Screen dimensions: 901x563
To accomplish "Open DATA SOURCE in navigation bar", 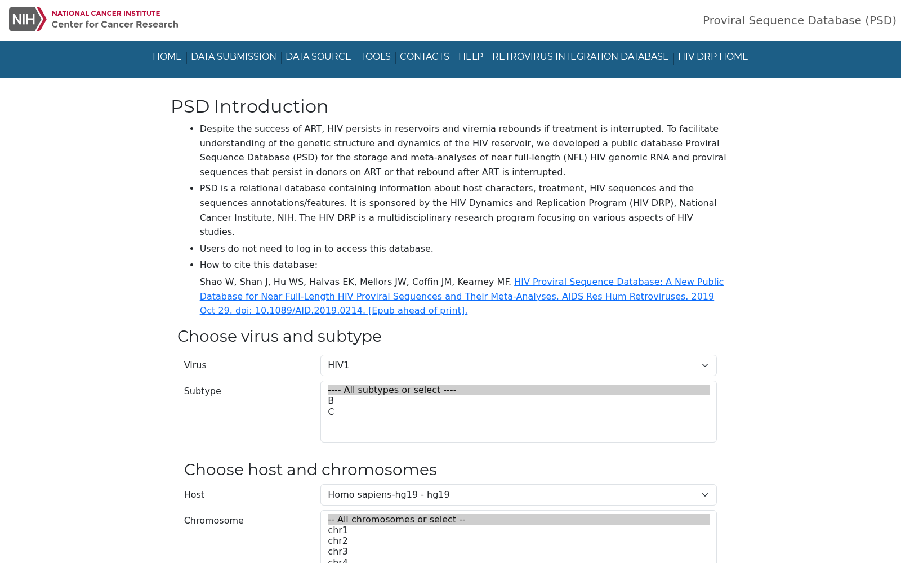I will click(x=318, y=57).
